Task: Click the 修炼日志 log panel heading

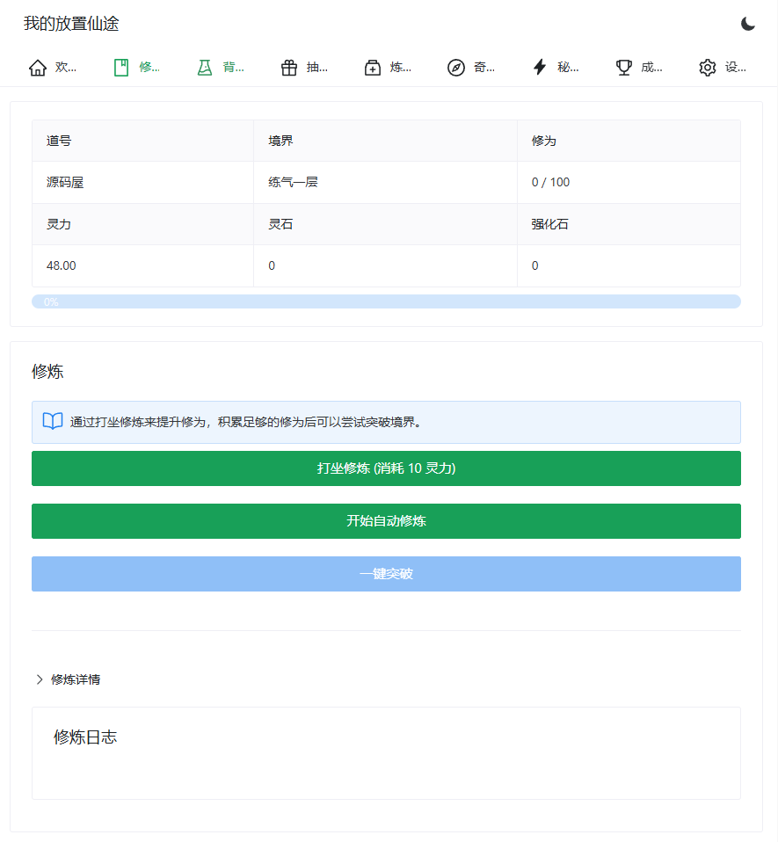Action: tap(85, 737)
